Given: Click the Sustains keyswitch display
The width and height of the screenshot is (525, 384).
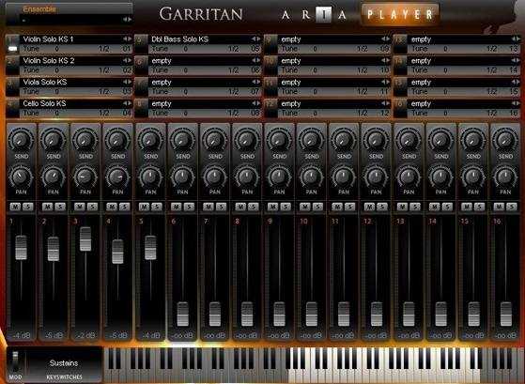Looking at the screenshot, I should click(64, 363).
